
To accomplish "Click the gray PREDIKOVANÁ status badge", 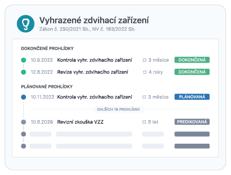I will click(192, 122).
